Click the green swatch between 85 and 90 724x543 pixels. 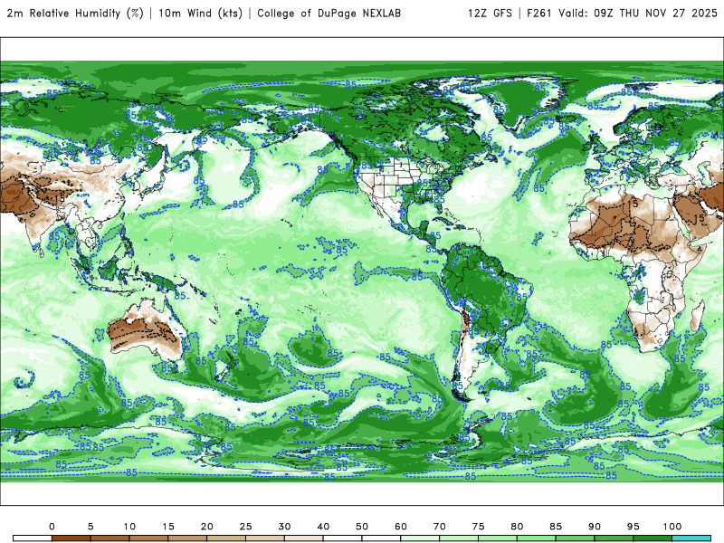point(576,538)
